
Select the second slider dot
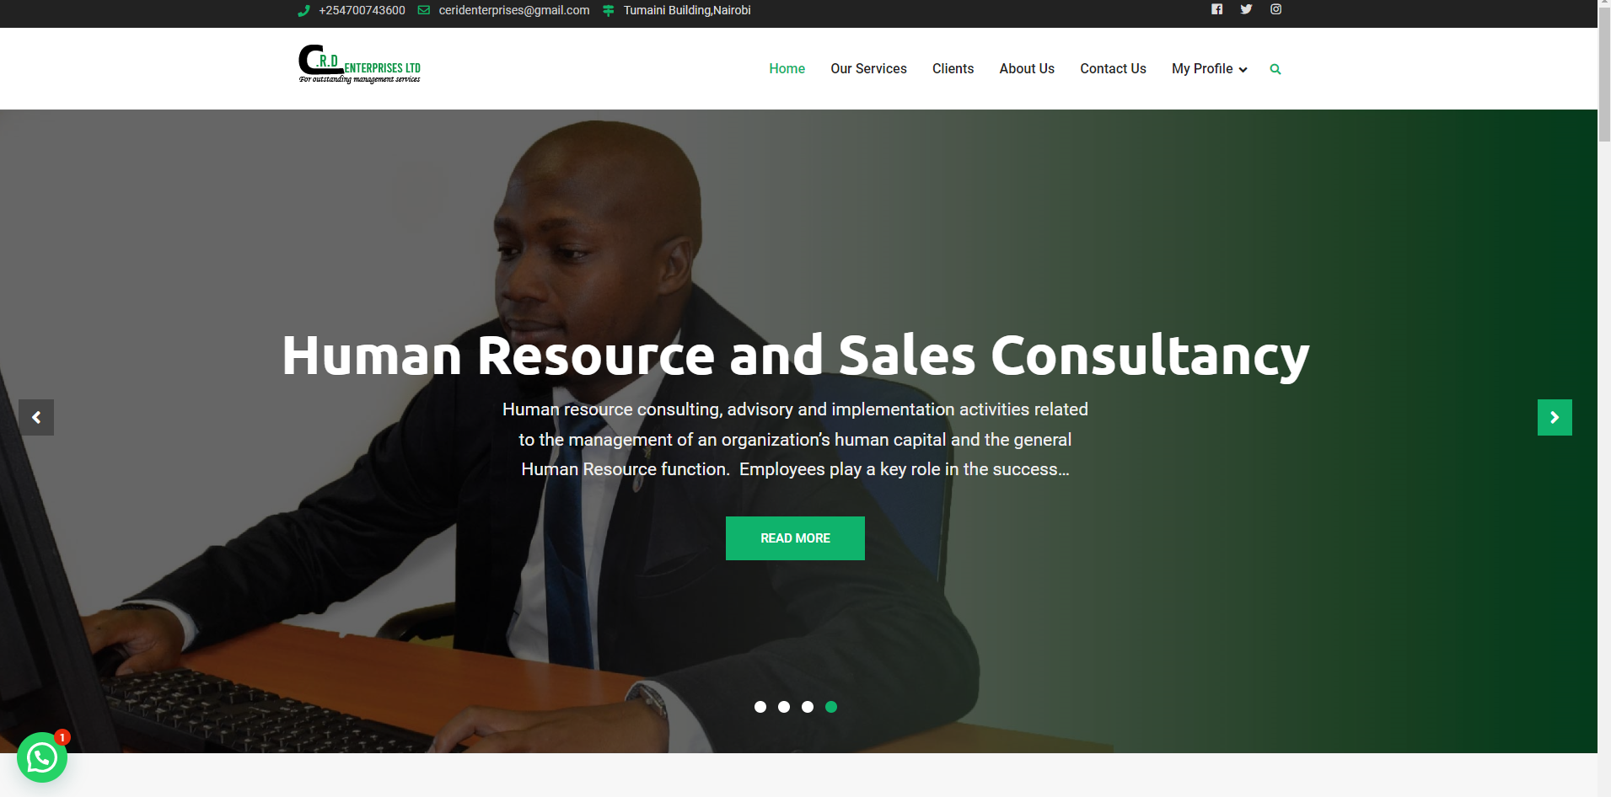pos(784,707)
